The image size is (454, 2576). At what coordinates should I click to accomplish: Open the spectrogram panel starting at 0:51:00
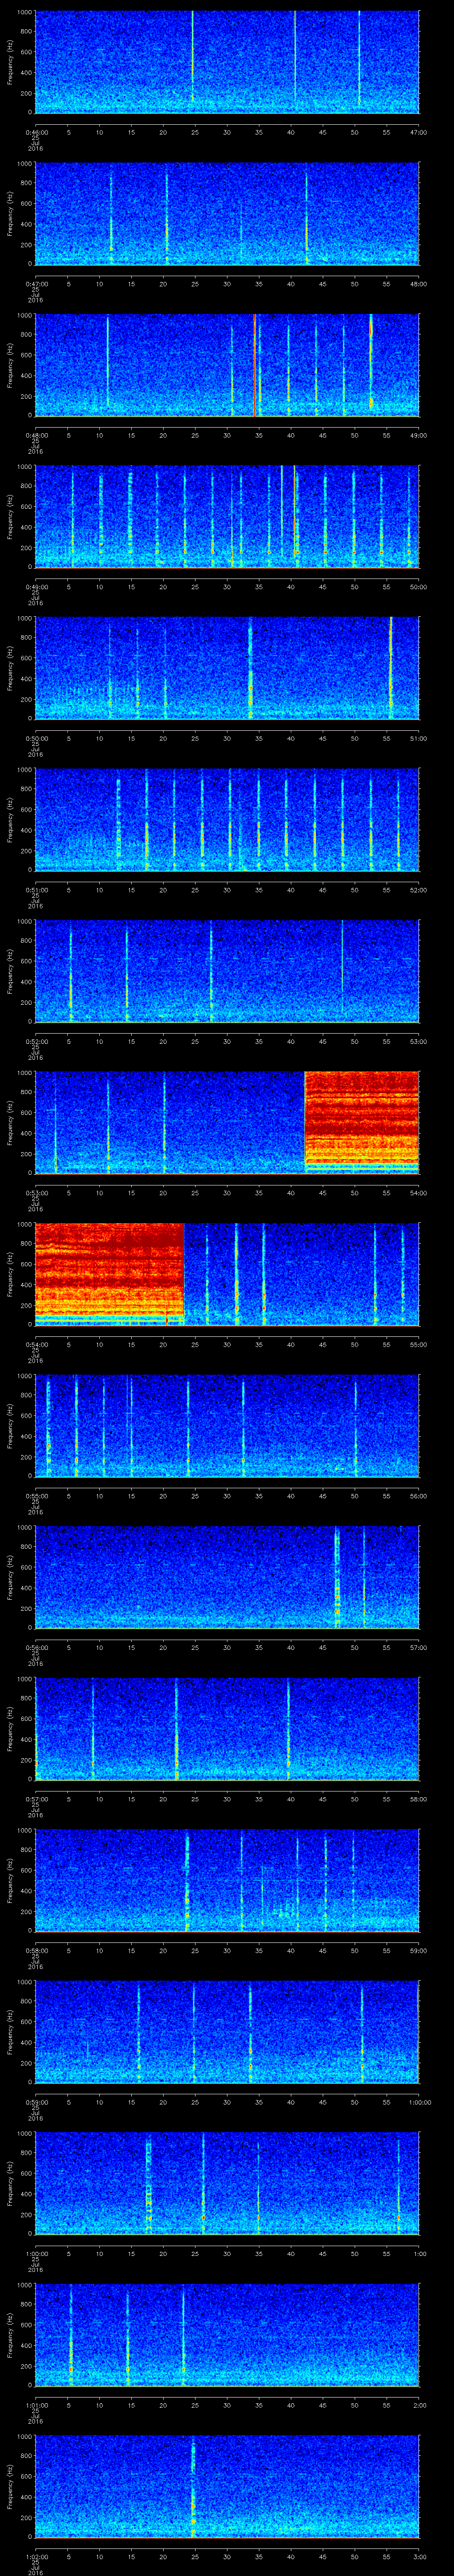point(227,820)
